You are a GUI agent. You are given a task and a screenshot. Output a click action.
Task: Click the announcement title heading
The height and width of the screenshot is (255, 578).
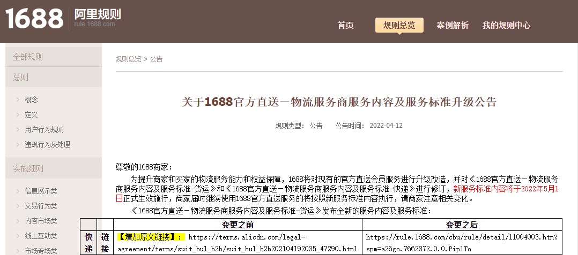coord(339,102)
